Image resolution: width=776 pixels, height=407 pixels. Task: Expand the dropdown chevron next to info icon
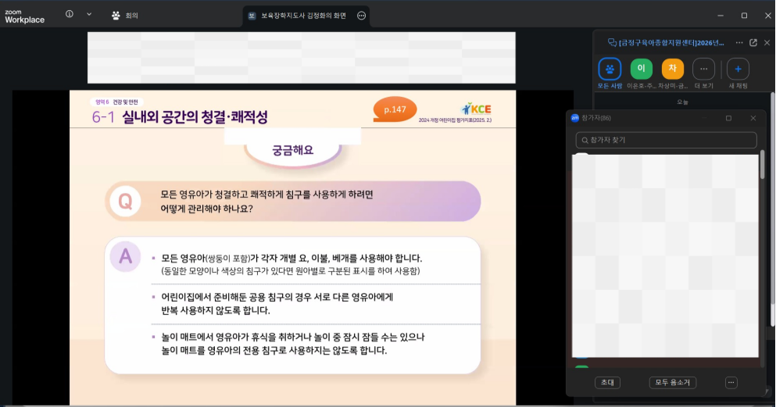(x=89, y=14)
